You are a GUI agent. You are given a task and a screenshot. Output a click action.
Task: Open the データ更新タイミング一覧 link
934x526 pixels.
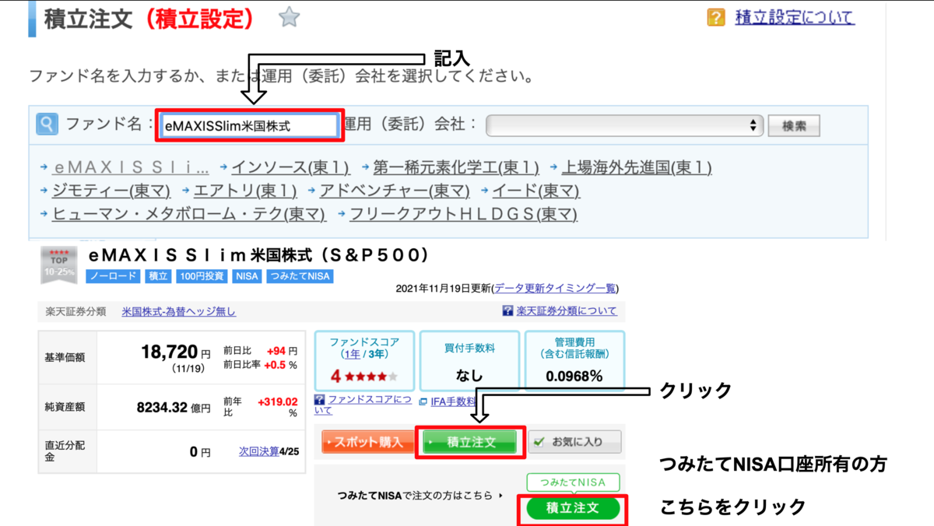556,289
